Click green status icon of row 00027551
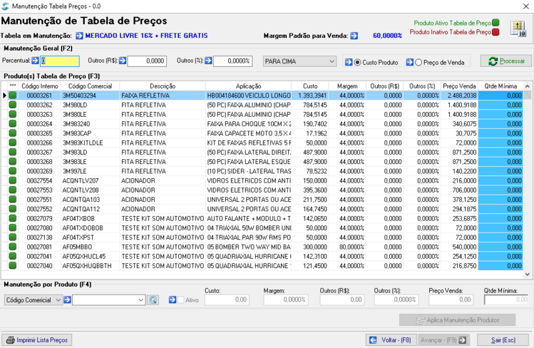534x348 pixels. click(x=13, y=199)
